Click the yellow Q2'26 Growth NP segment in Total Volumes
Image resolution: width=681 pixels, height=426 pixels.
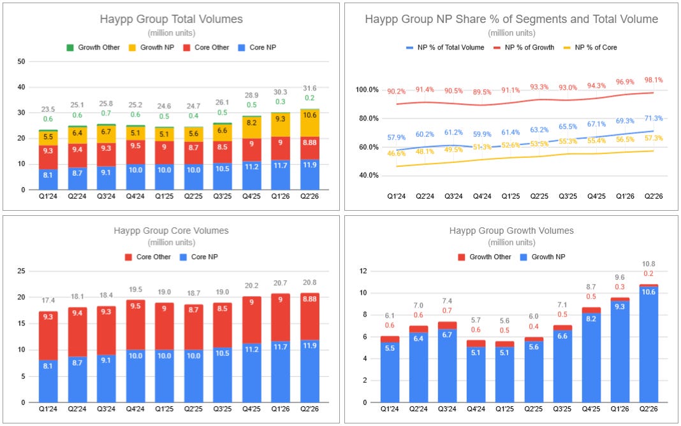tap(310, 124)
